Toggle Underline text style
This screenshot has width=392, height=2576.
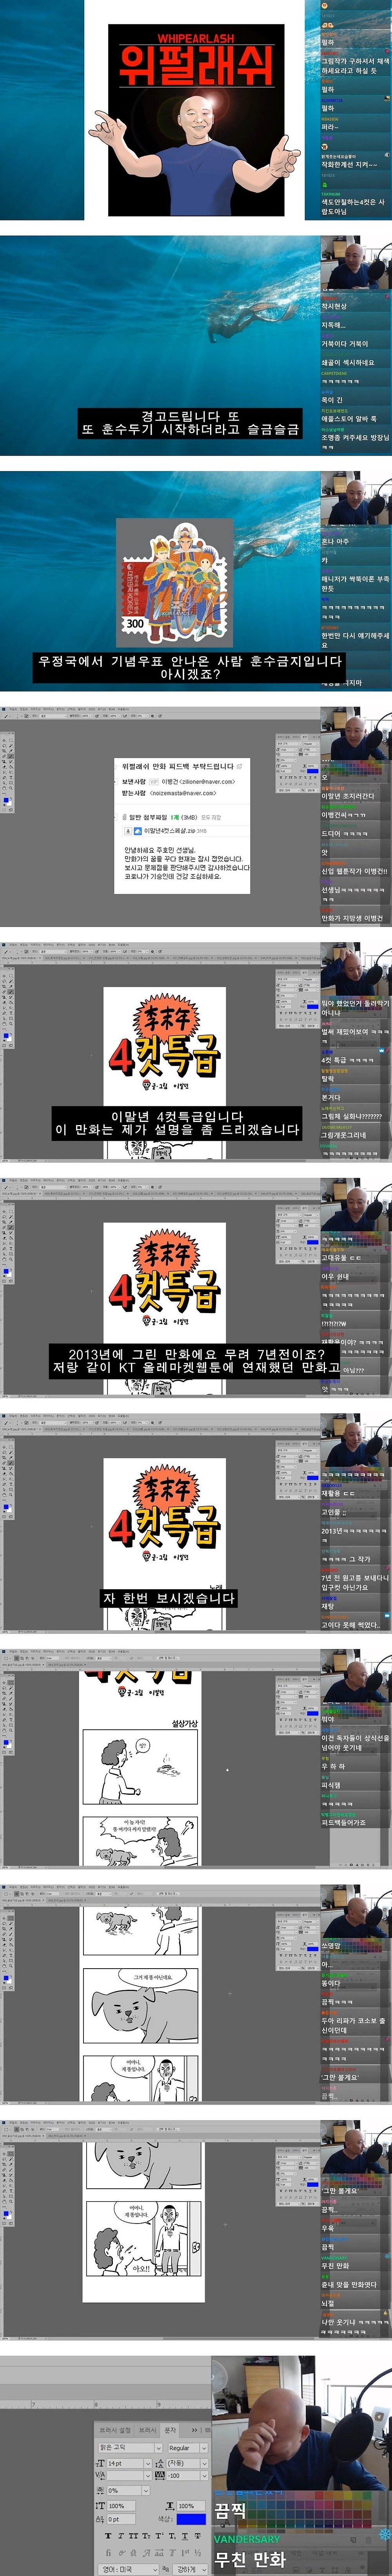tap(185, 2536)
